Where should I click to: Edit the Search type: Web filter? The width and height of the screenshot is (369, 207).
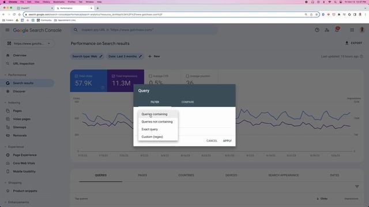87,56
